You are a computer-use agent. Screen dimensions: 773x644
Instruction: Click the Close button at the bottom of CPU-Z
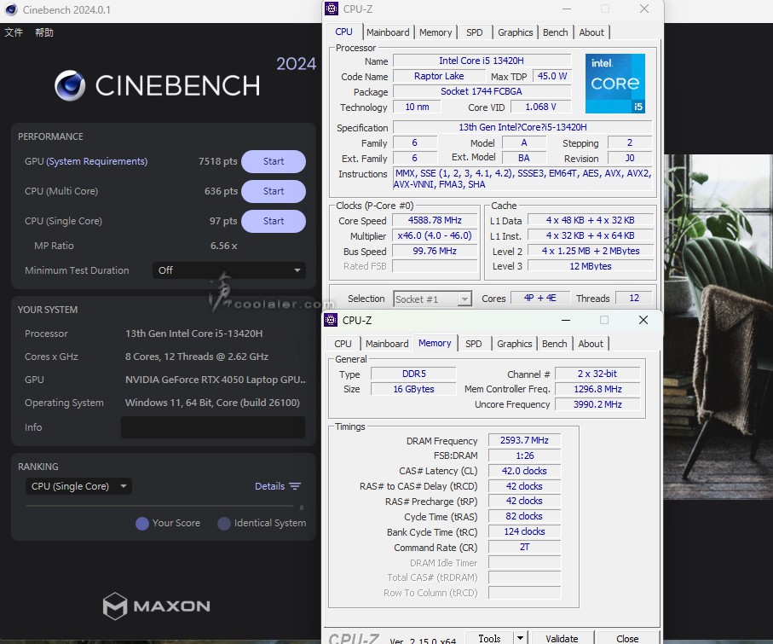point(627,639)
